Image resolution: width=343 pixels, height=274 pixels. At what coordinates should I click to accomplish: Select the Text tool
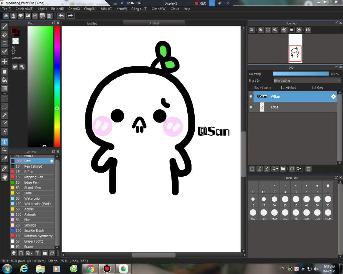(x=5, y=142)
